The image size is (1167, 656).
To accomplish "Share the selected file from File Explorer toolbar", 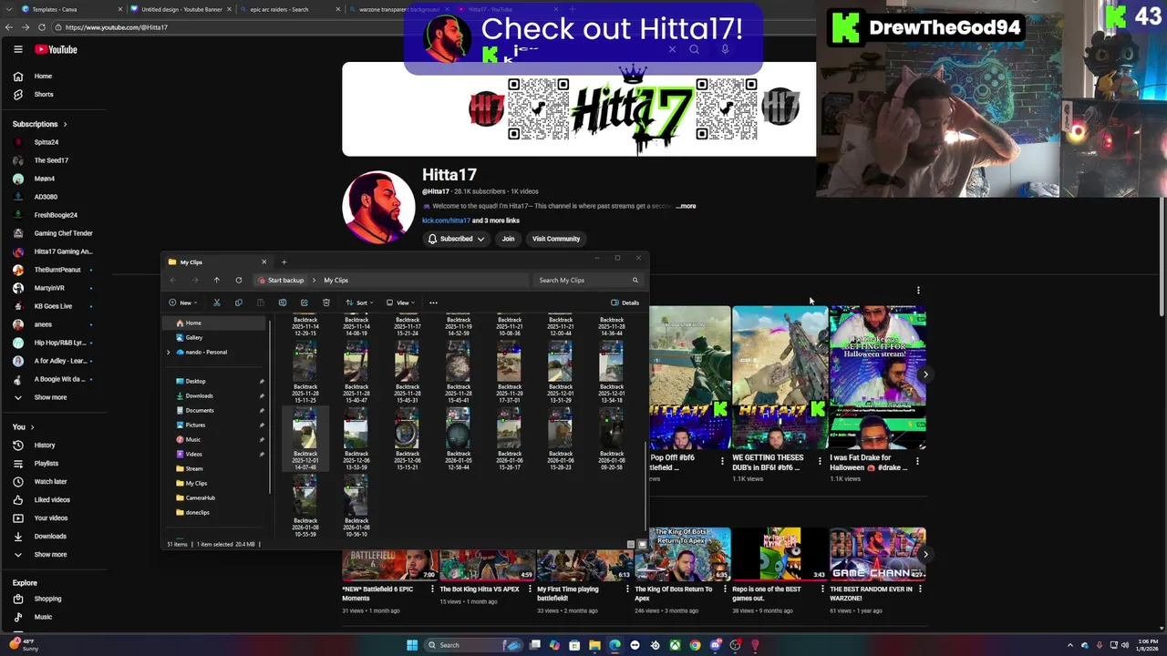I will 305,302.
